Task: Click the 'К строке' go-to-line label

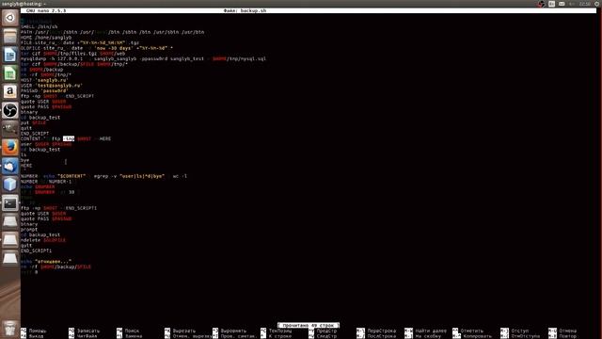Action: [280, 336]
